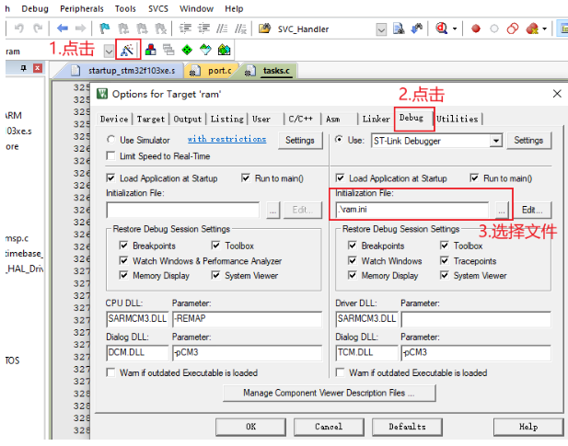Click the Defaults button

407,427
